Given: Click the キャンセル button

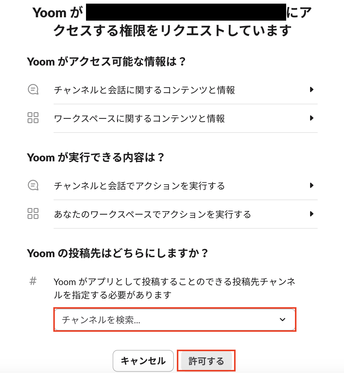Looking at the screenshot, I should click(x=143, y=361).
